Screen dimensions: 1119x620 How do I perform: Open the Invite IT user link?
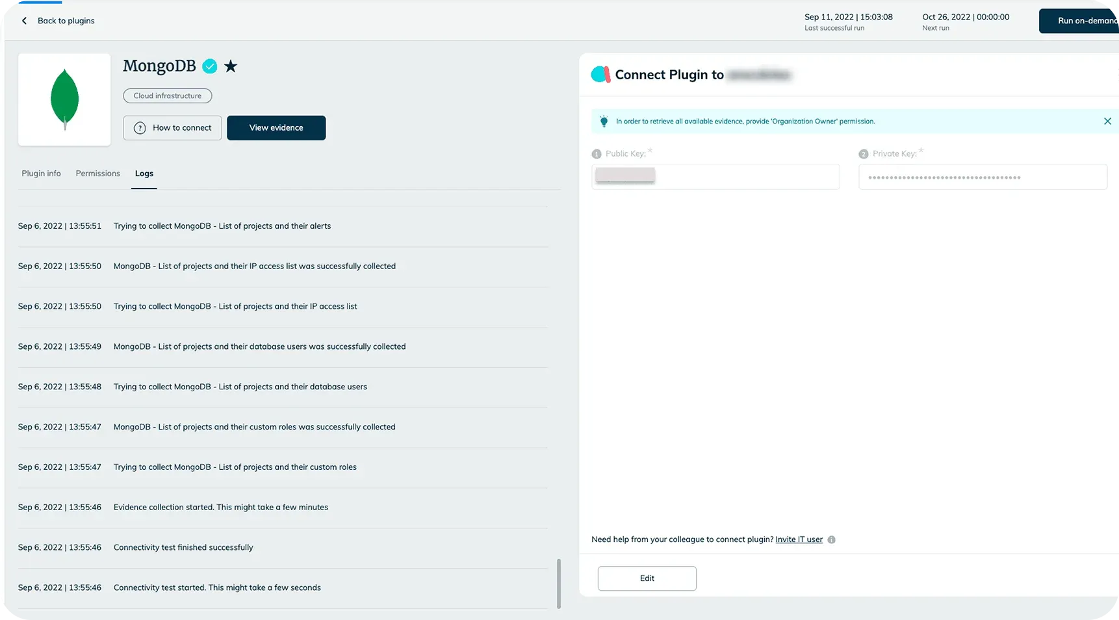pos(799,539)
